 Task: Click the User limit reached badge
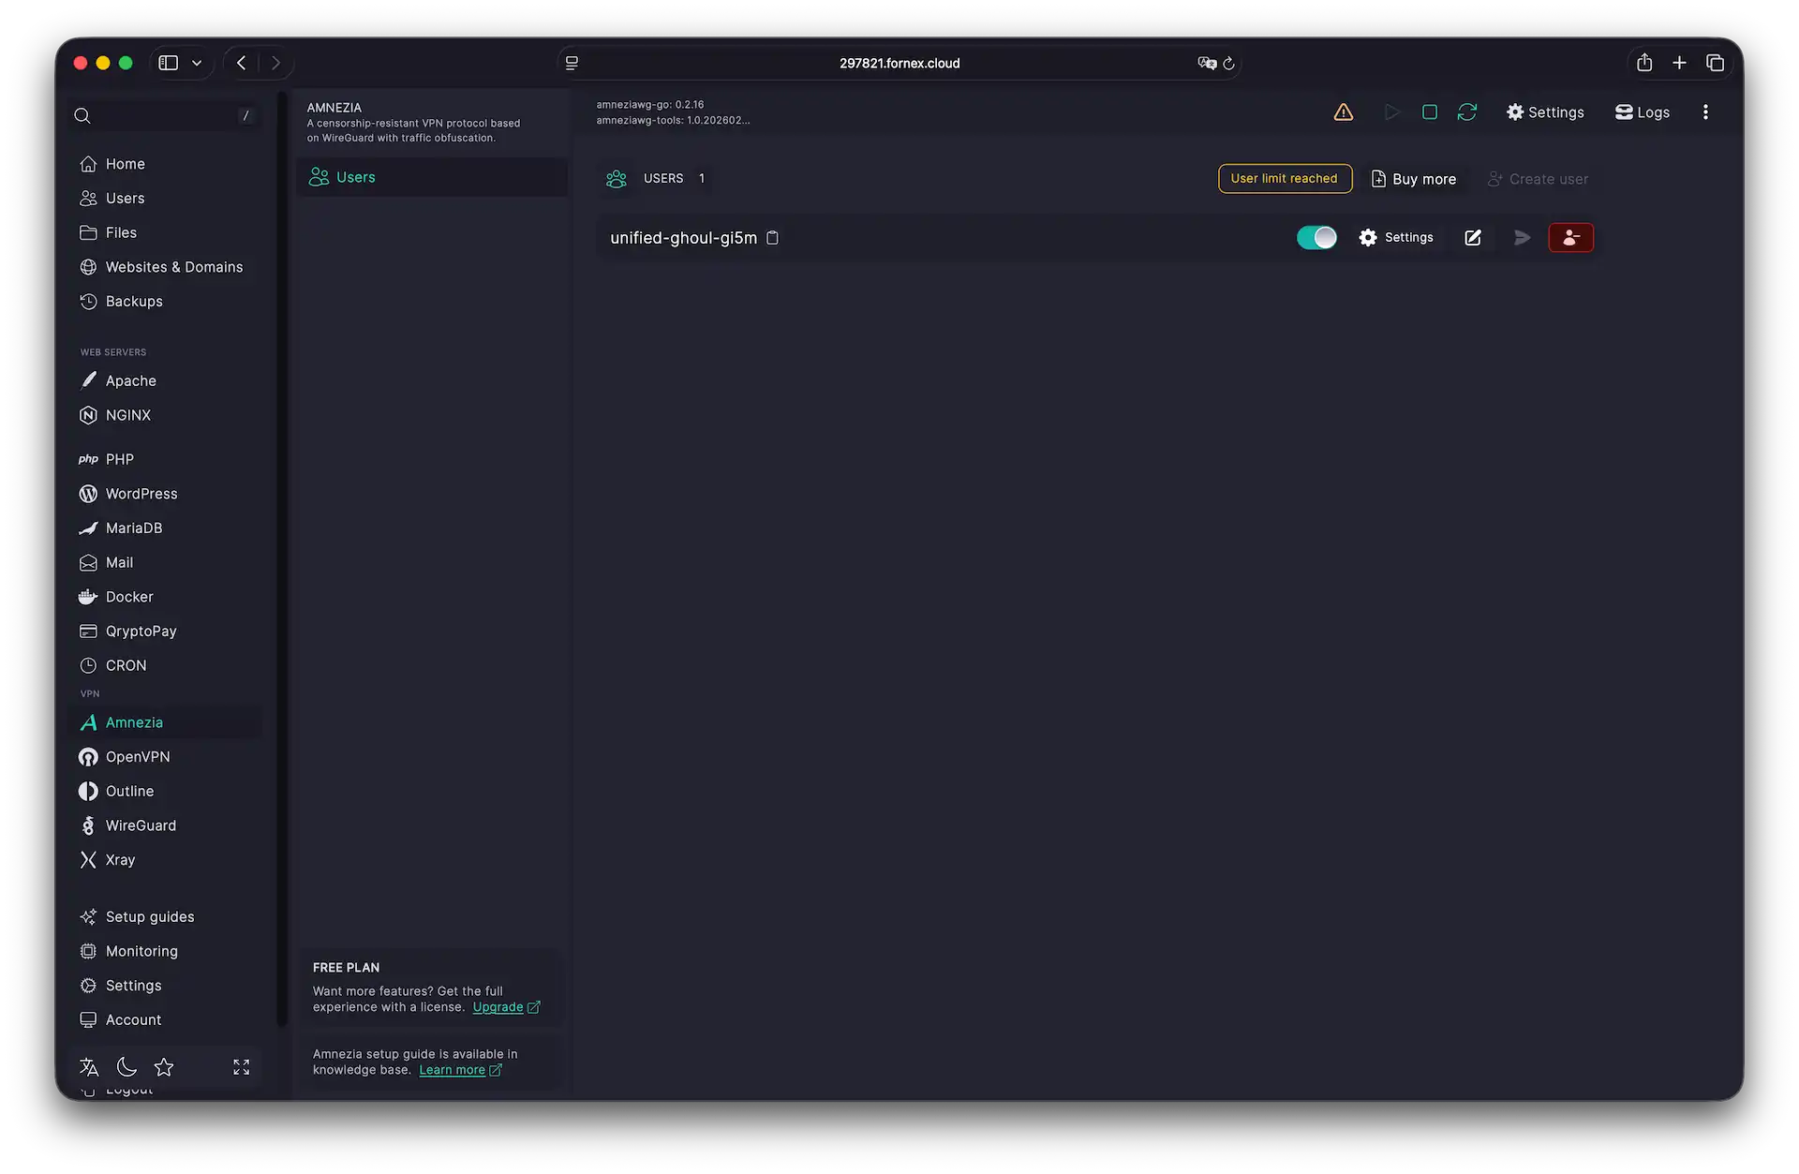pyautogui.click(x=1285, y=179)
